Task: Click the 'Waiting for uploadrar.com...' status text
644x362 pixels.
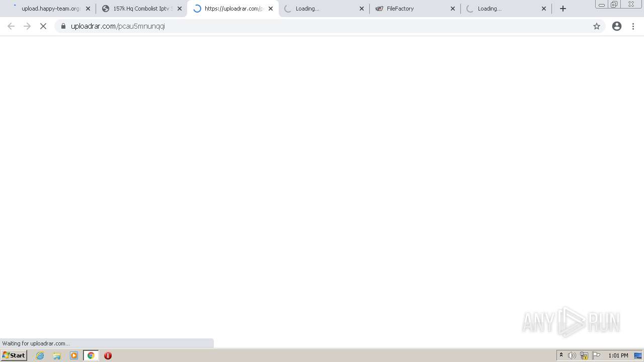Action: (x=36, y=343)
